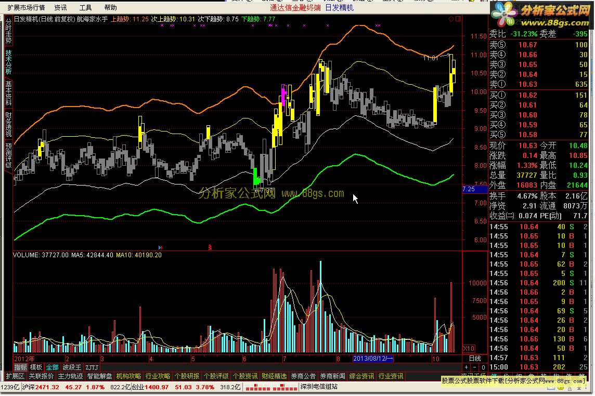The width and height of the screenshot is (595, 396).
Task: Open the 主力轨迹 tab
Action: (x=71, y=376)
